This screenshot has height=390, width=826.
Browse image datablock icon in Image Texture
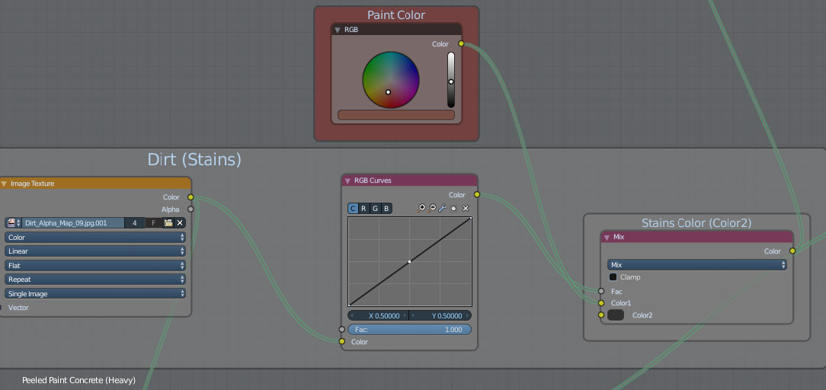[x=13, y=223]
